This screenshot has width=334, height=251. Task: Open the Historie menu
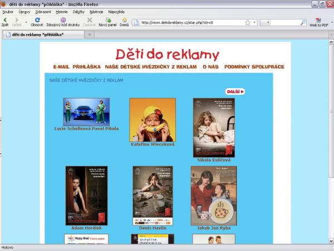coord(62,12)
